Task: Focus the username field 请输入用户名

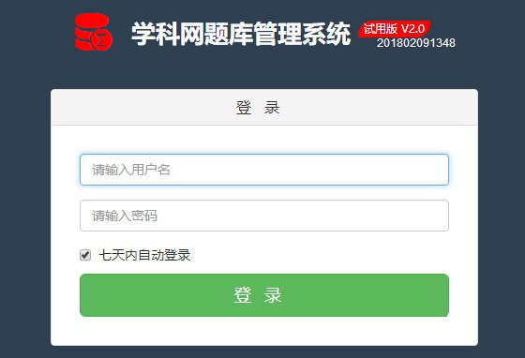Action: pyautogui.click(x=264, y=170)
